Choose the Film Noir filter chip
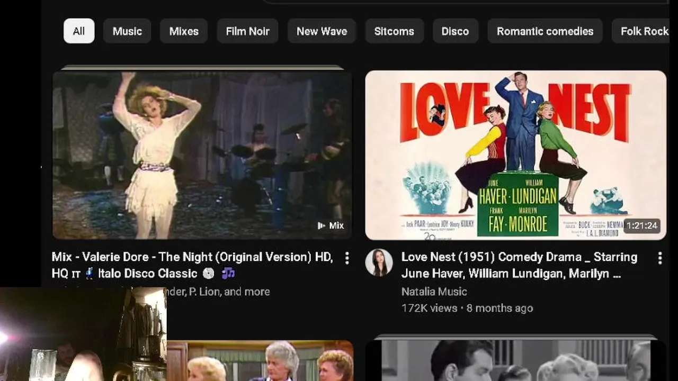The image size is (678, 381). (x=247, y=31)
